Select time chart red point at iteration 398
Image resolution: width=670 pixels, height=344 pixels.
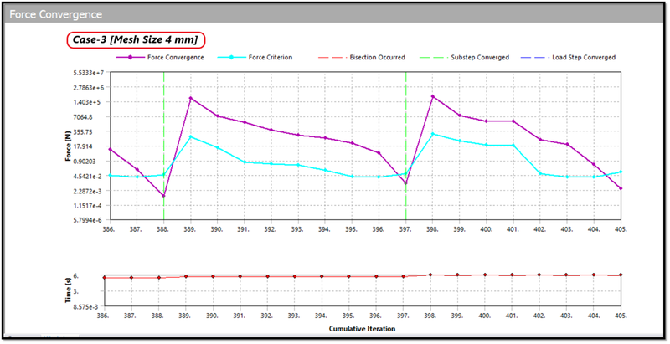[430, 275]
